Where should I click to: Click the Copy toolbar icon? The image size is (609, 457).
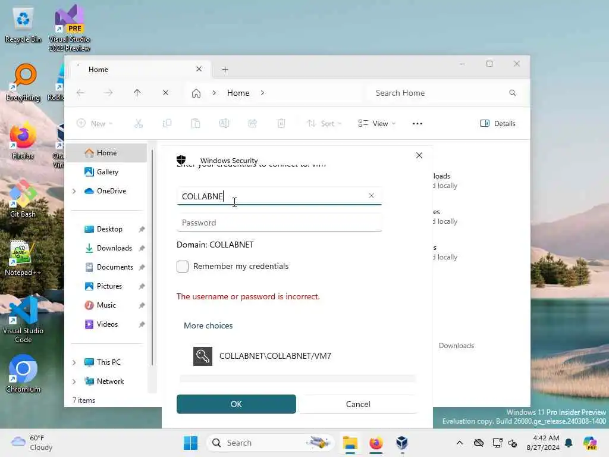[167, 124]
